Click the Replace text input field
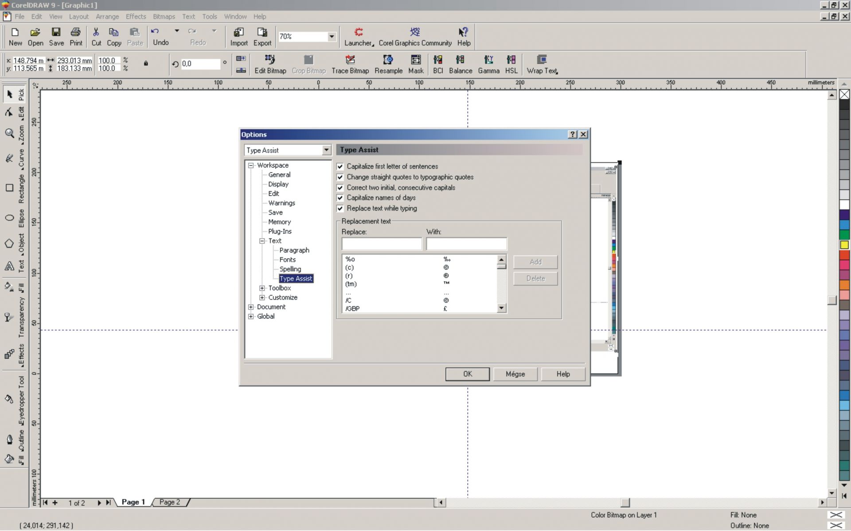This screenshot has width=851, height=531. [382, 244]
